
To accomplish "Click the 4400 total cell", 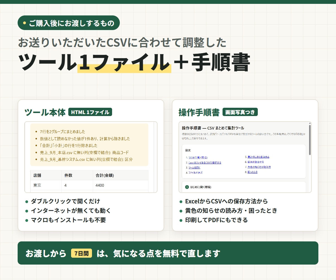I will (120, 185).
